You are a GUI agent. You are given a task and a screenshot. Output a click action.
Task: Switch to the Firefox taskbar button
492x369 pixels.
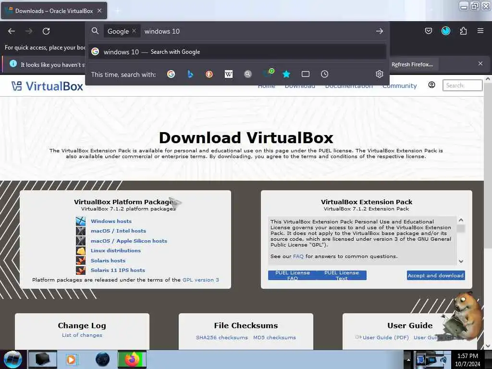point(132,359)
